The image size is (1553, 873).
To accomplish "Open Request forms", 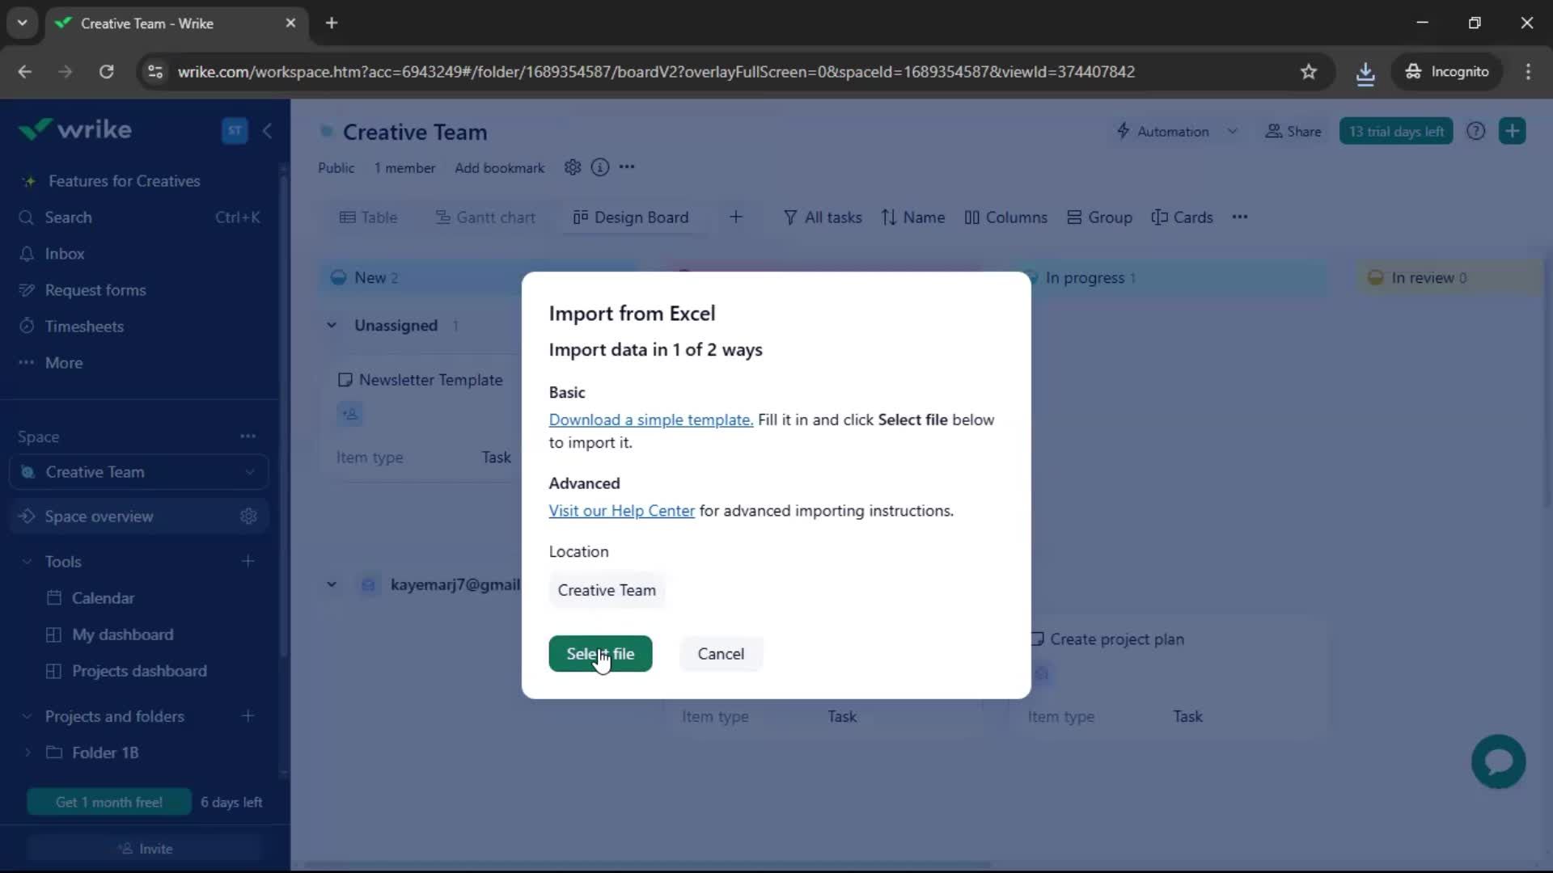I will tap(95, 290).
